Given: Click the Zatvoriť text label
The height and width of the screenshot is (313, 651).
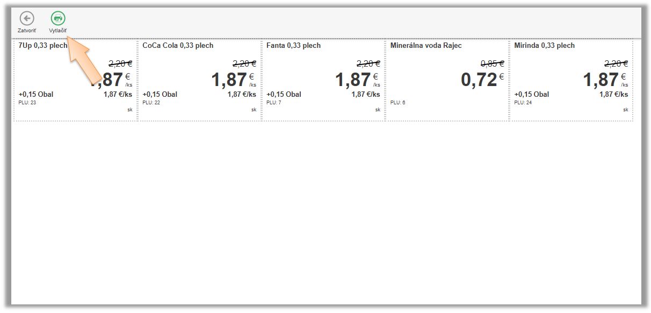Looking at the screenshot, I should click(27, 31).
